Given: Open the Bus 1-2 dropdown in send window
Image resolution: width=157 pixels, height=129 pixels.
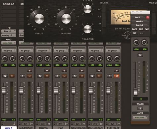Looking at the screenshot, I should pyautogui.click(x=140, y=25).
